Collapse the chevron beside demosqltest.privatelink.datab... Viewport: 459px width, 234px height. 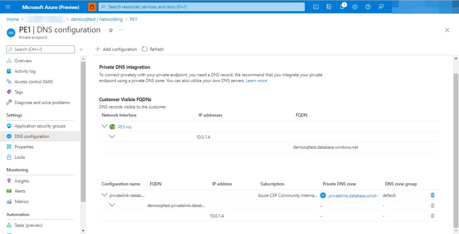click(112, 205)
